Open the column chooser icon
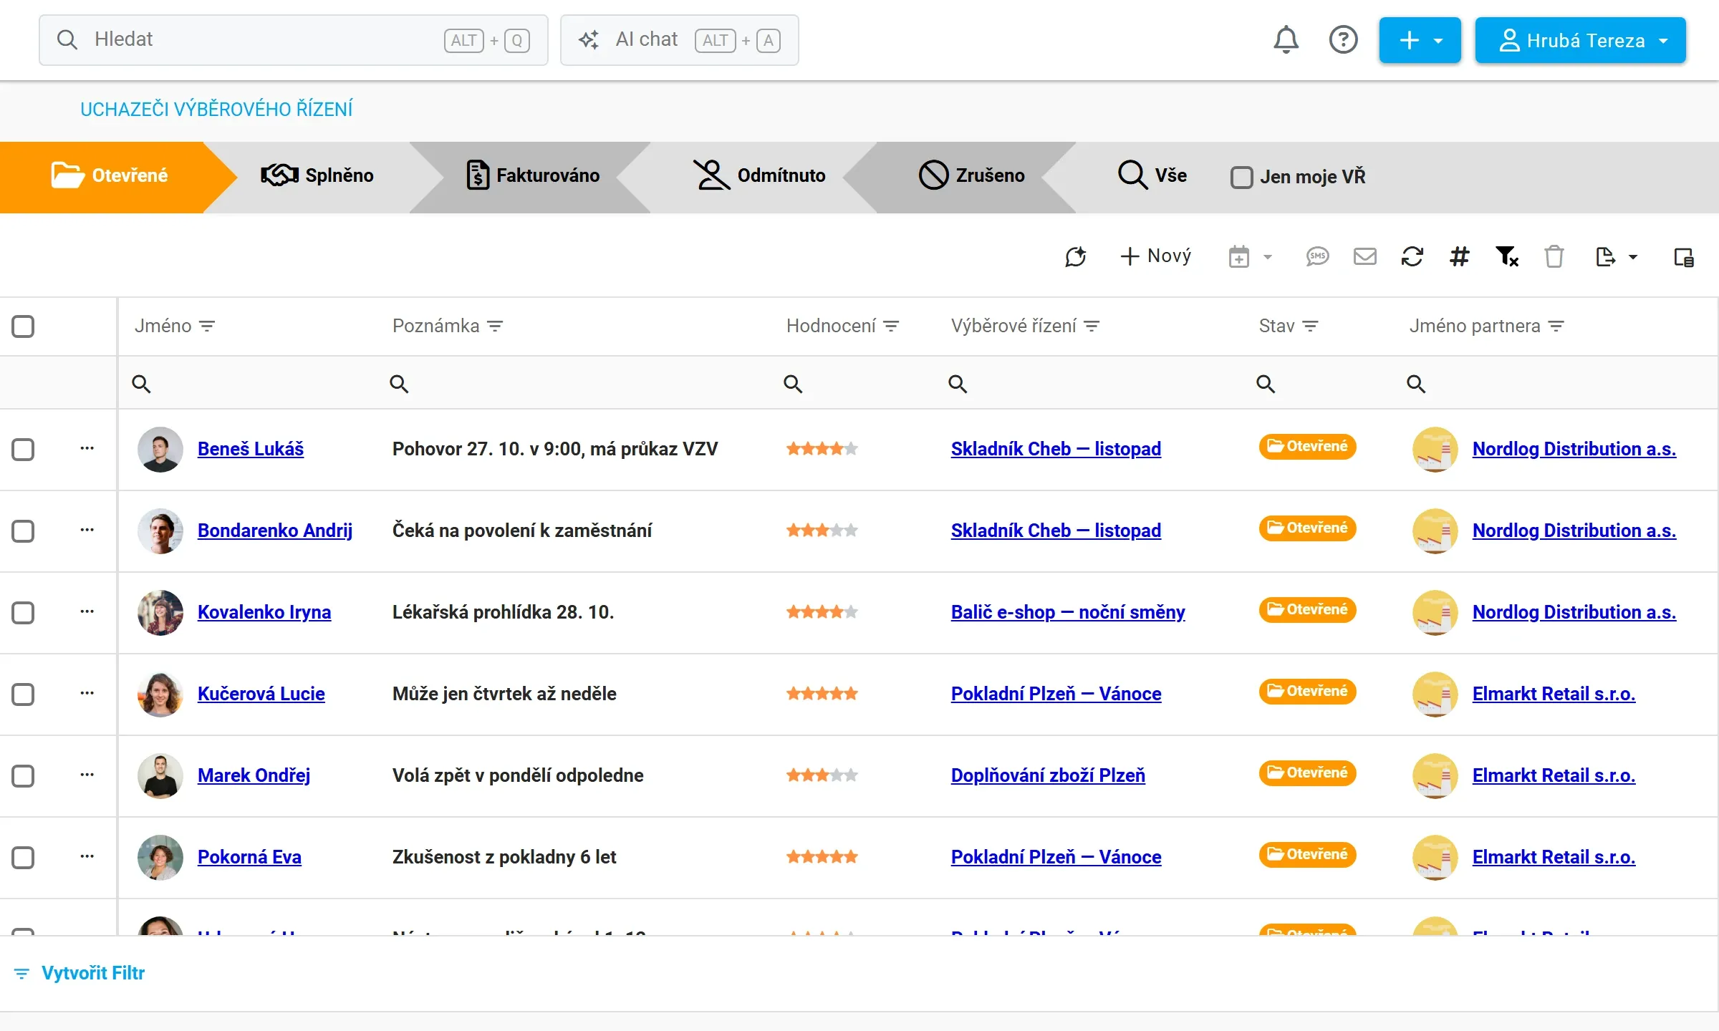This screenshot has width=1719, height=1031. (x=1684, y=257)
